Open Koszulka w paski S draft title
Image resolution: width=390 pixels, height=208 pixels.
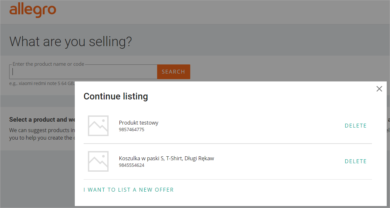[x=166, y=158]
